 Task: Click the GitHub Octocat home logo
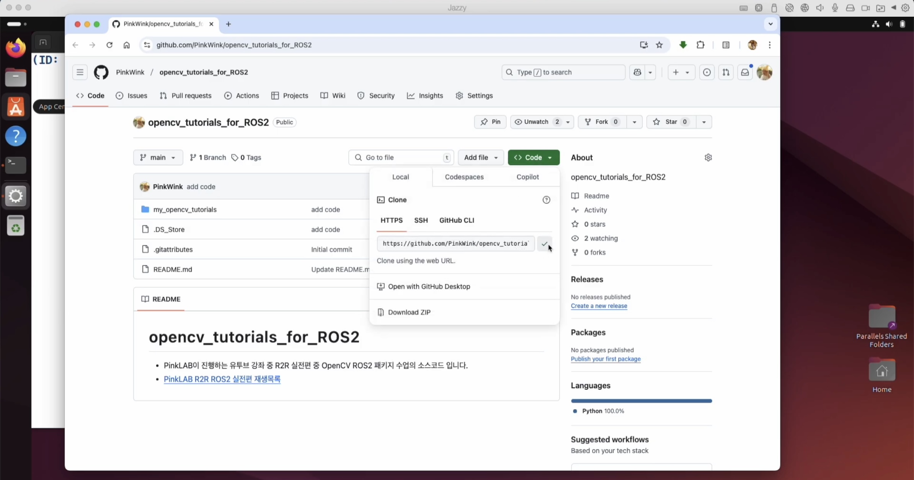click(101, 72)
